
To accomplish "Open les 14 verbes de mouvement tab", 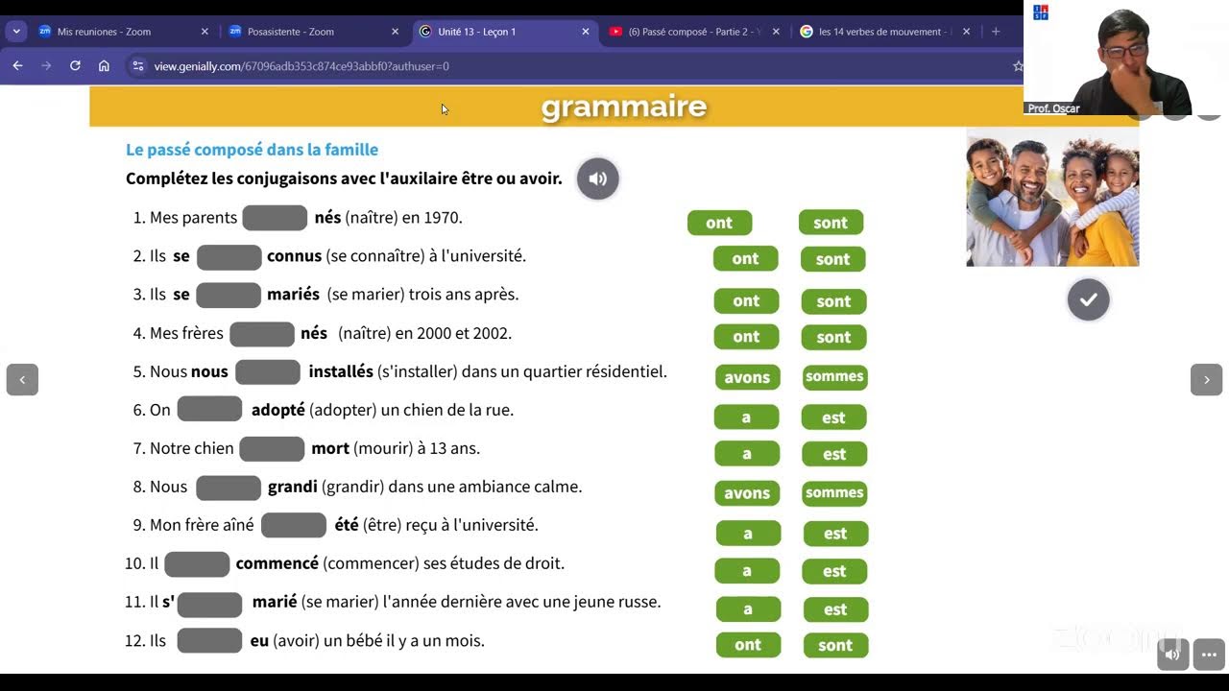I will (883, 32).
